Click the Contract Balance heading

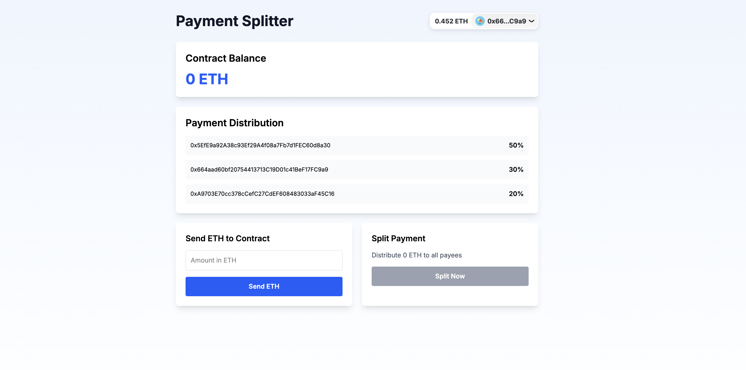coord(226,58)
